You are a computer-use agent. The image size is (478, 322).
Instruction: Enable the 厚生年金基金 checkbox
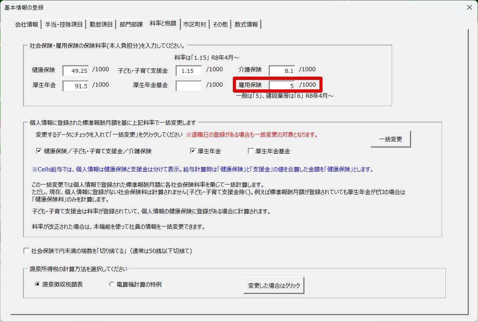pyautogui.click(x=251, y=151)
